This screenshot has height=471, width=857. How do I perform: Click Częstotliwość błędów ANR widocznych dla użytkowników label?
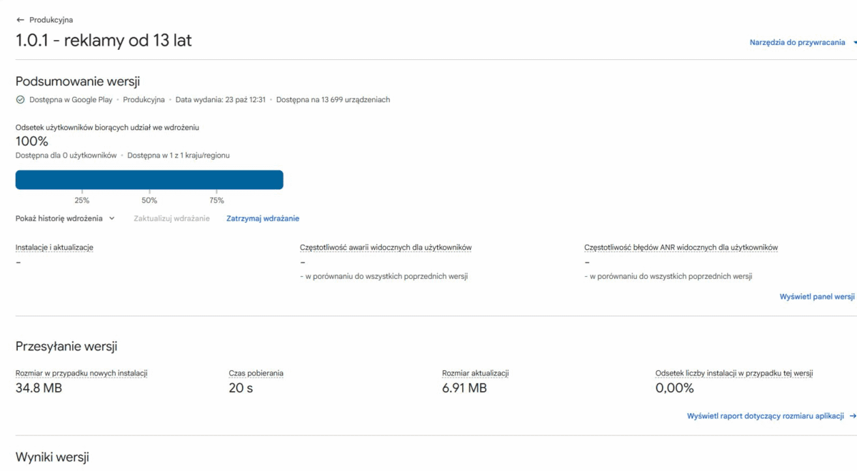681,248
